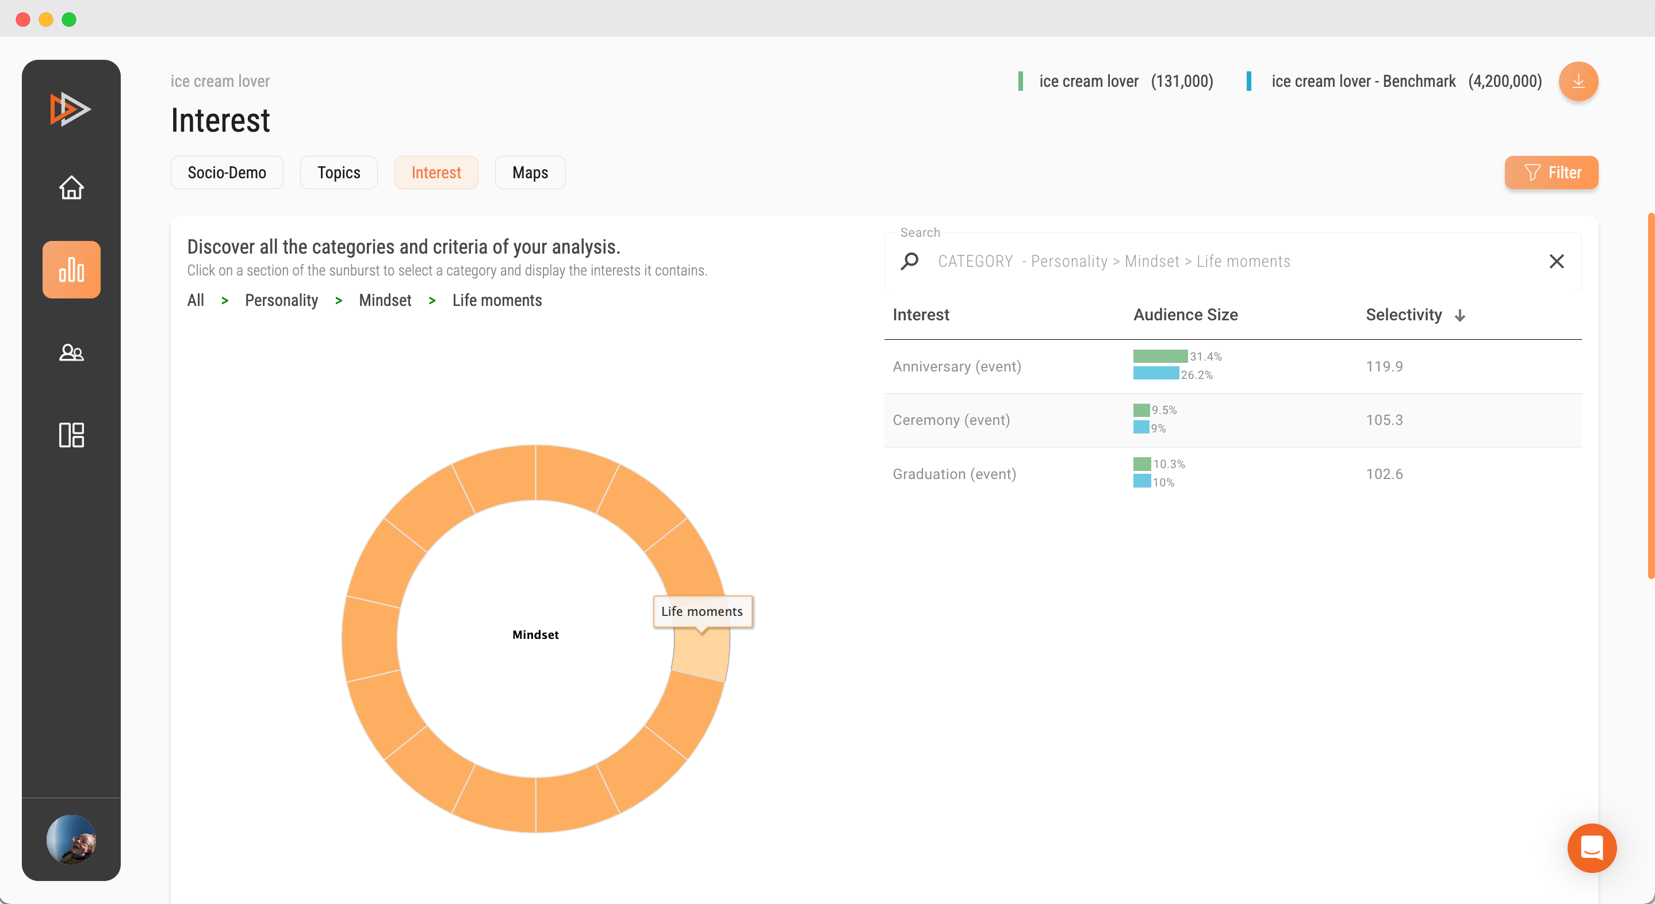Expand Personality category in breadcrumb
The height and width of the screenshot is (904, 1655).
click(281, 300)
